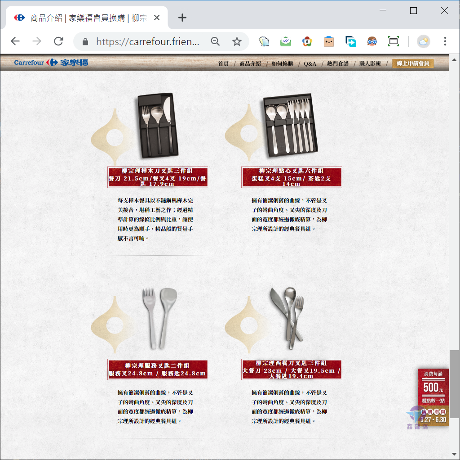Open 如何換購 menu item
Image resolution: width=460 pixels, height=460 pixels.
pos(282,63)
